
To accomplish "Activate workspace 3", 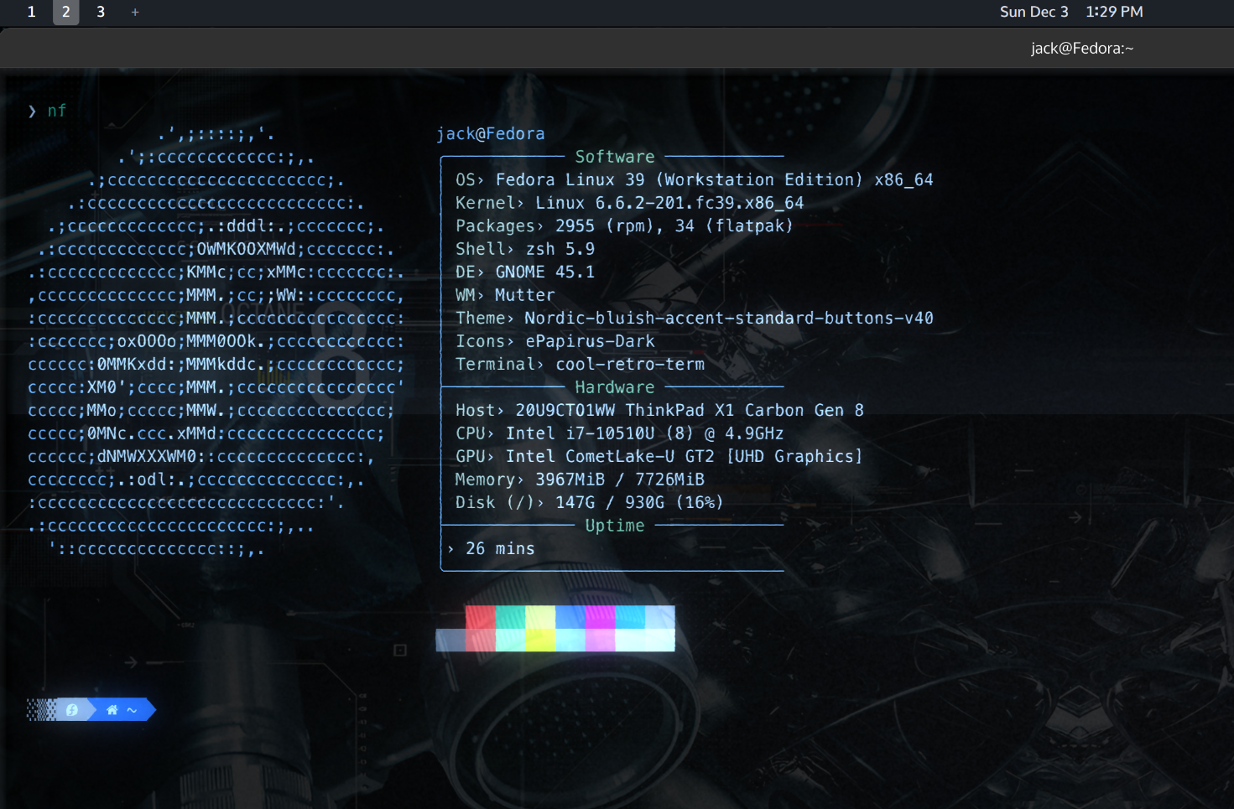I will coord(100,12).
